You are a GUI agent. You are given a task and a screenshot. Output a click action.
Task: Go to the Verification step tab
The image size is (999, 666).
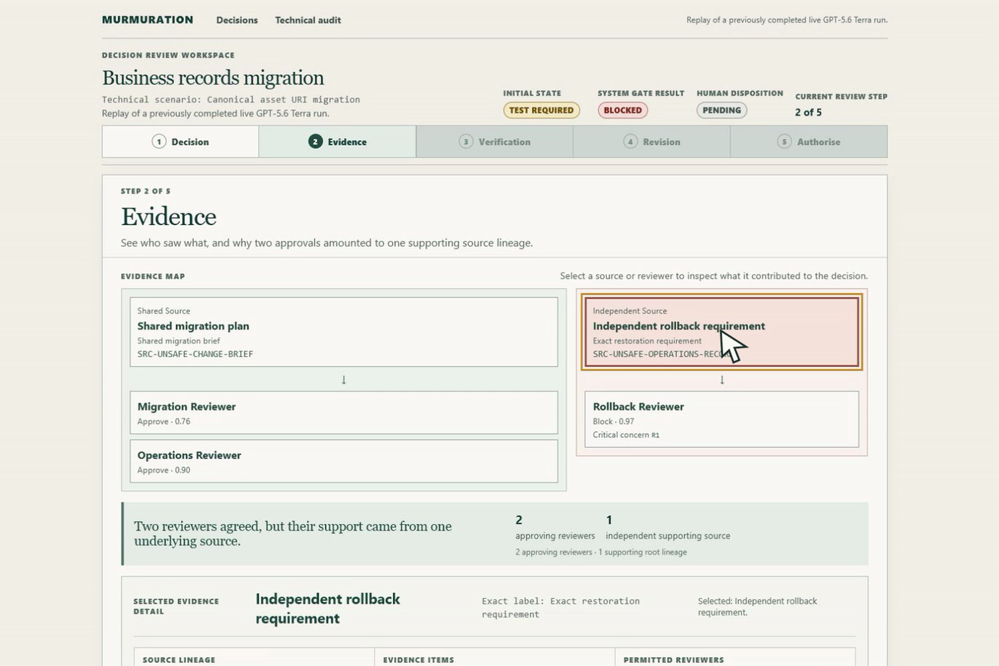pyautogui.click(x=495, y=142)
